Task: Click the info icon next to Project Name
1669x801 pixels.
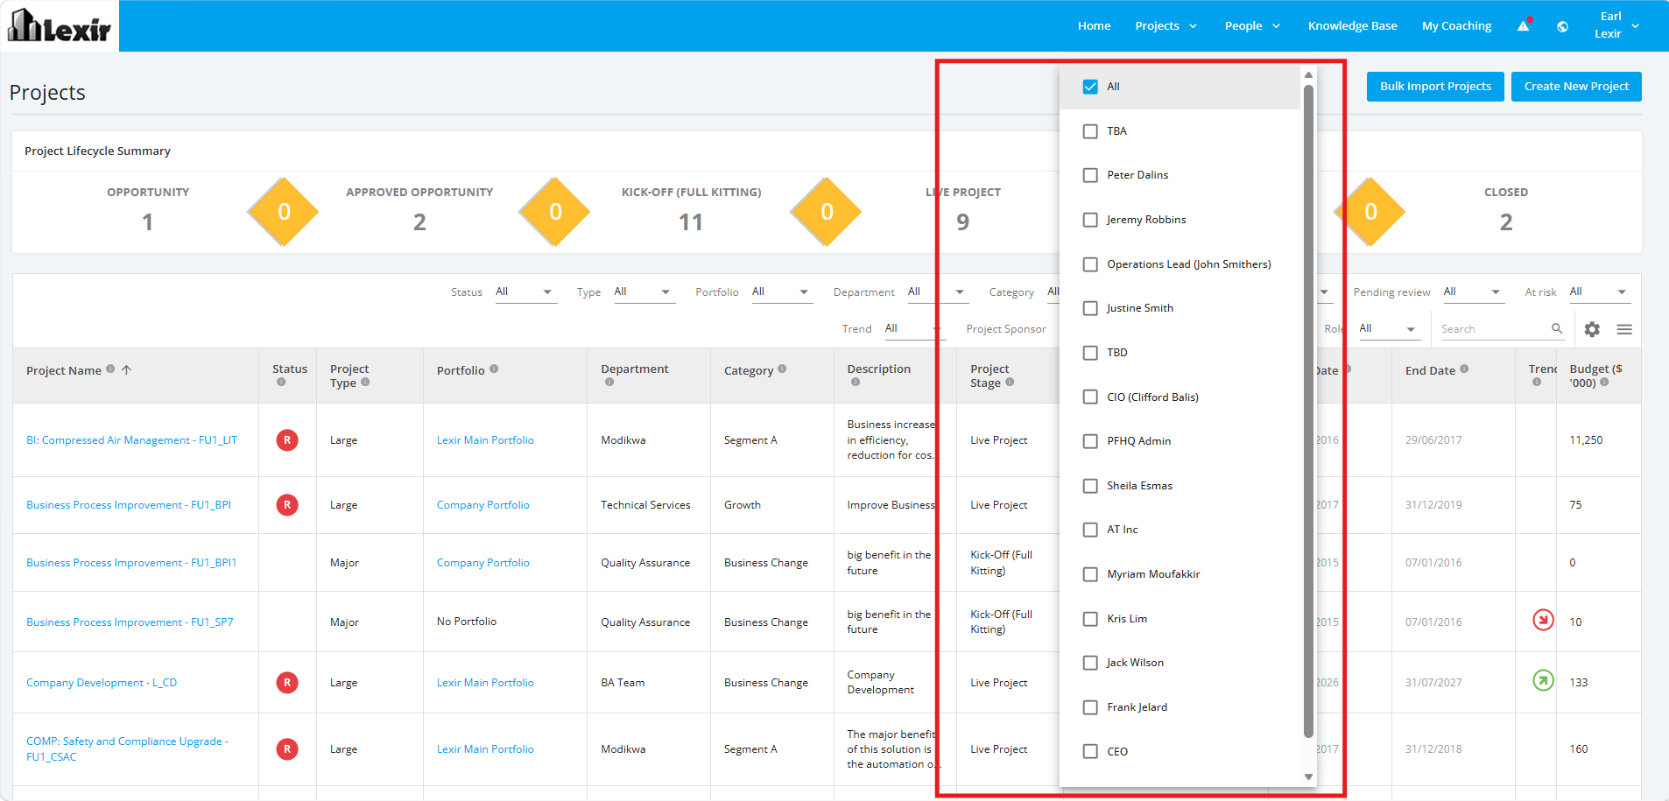Action: coord(110,369)
